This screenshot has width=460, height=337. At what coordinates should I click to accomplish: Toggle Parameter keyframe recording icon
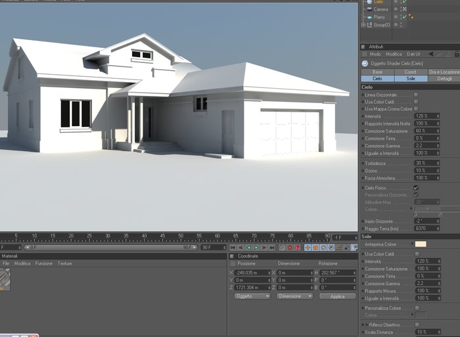(x=331, y=248)
